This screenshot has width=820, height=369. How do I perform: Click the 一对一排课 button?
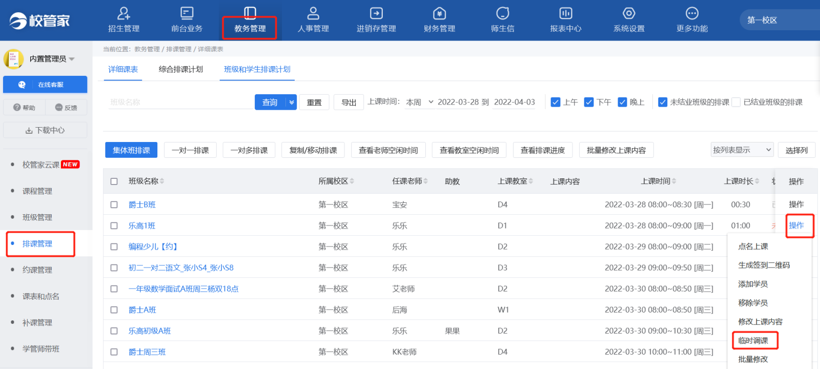[190, 150]
